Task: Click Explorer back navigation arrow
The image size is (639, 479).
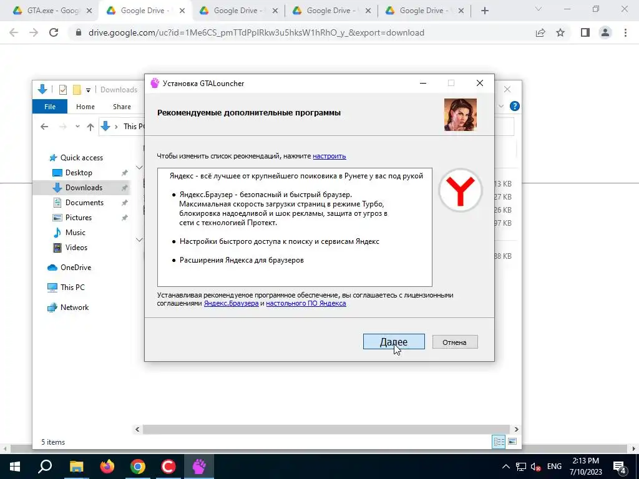Action: (x=44, y=127)
